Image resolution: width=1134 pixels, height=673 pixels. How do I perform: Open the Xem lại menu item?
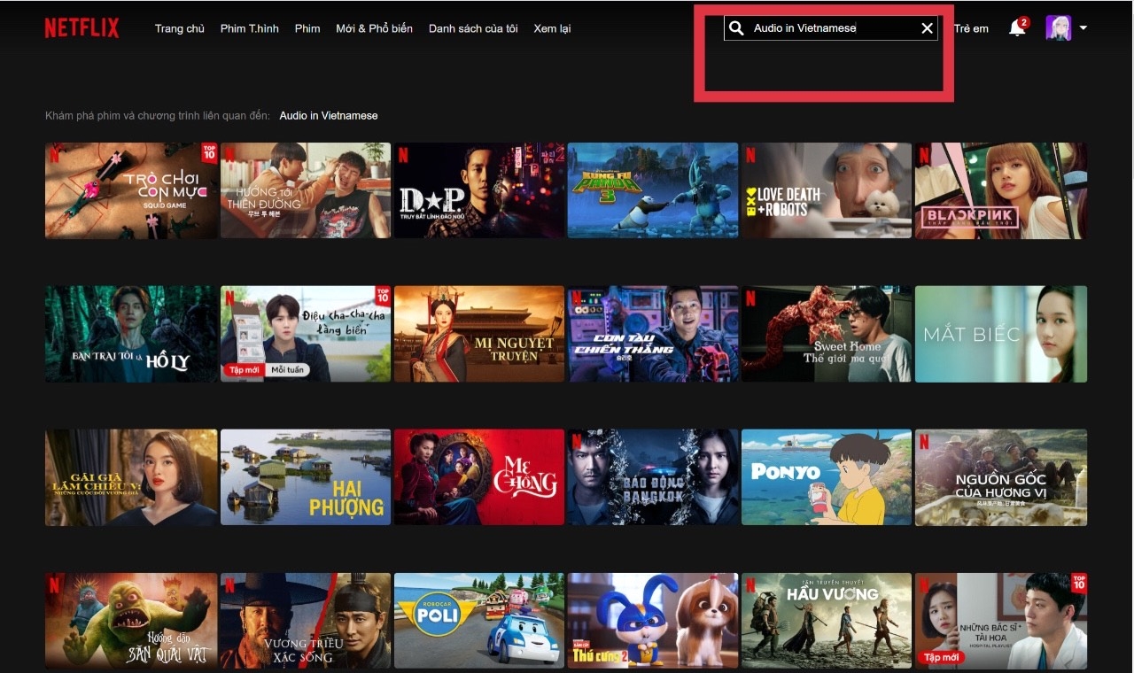(x=552, y=28)
